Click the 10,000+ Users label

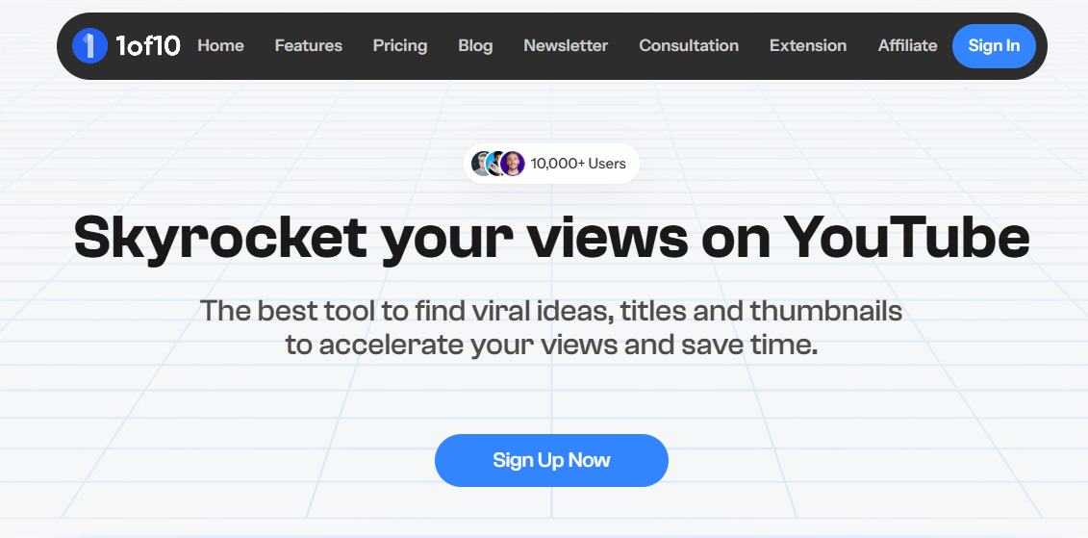(x=578, y=164)
